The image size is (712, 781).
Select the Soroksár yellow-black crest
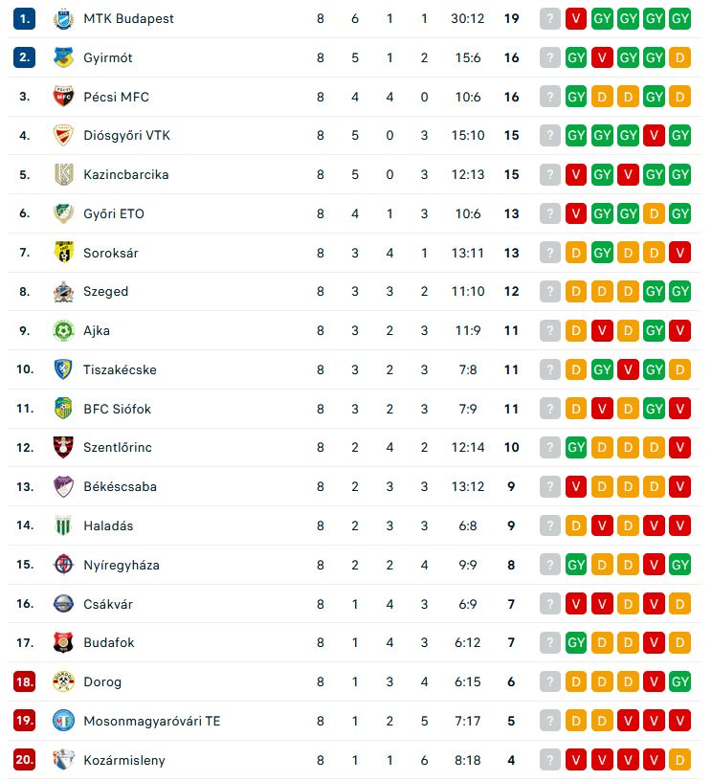(63, 253)
